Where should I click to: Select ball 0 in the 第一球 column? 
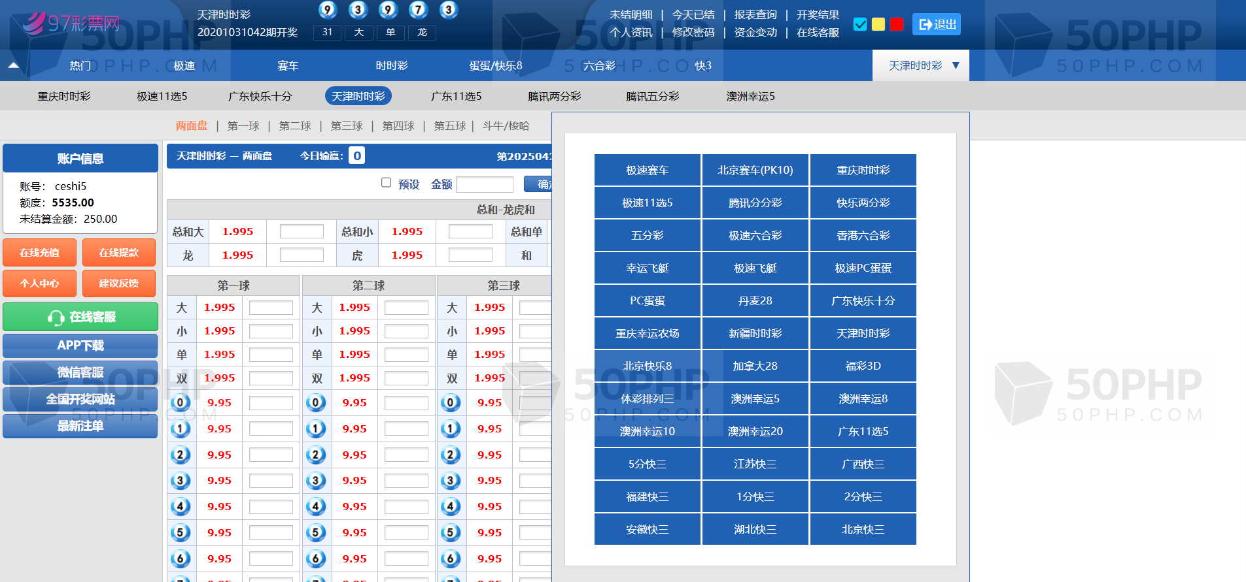pos(181,402)
